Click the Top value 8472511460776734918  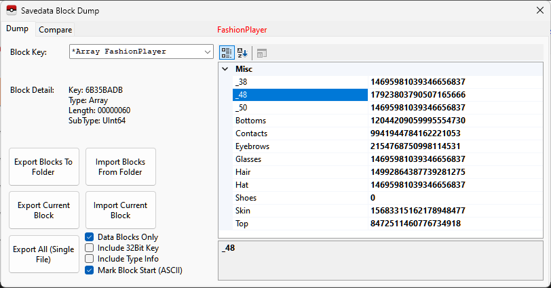415,224
